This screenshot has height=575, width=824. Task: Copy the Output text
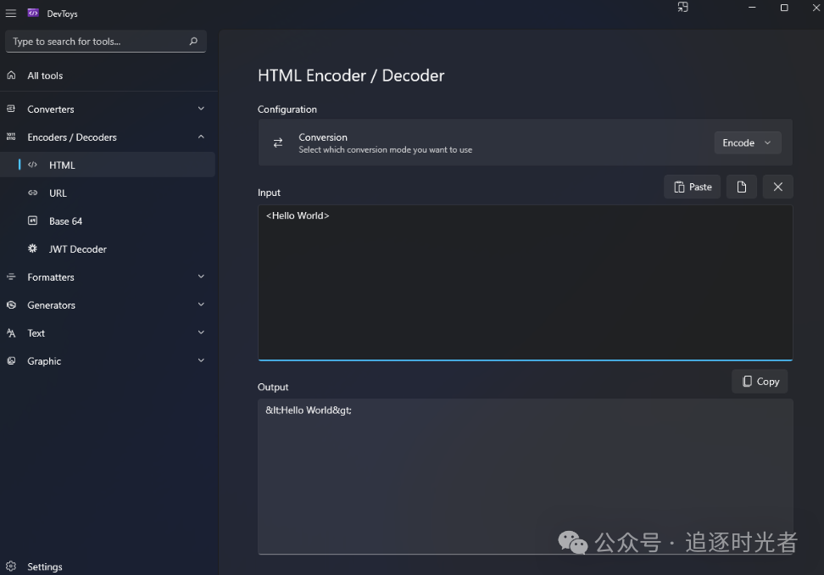coord(760,381)
